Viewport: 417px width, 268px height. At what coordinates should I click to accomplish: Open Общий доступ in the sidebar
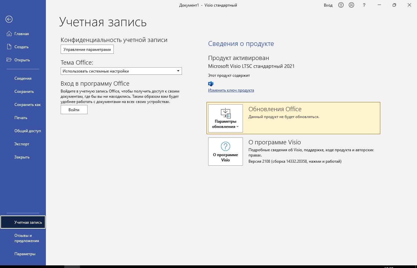coord(23,131)
